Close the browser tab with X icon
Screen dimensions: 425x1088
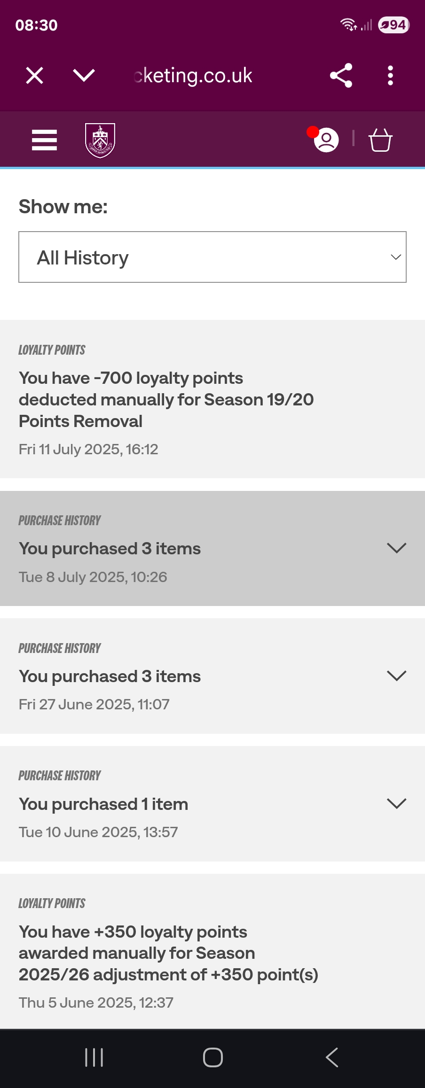point(34,75)
